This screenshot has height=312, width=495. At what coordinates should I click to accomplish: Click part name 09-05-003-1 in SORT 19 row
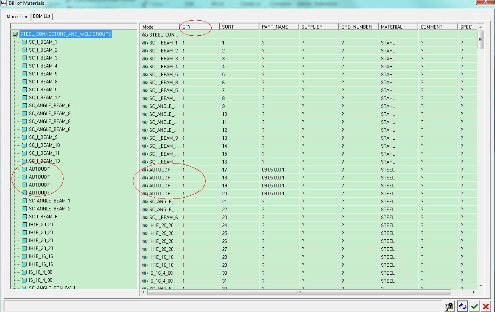coord(273,186)
